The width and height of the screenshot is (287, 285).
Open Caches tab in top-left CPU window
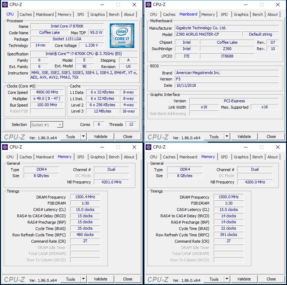(x=26, y=14)
